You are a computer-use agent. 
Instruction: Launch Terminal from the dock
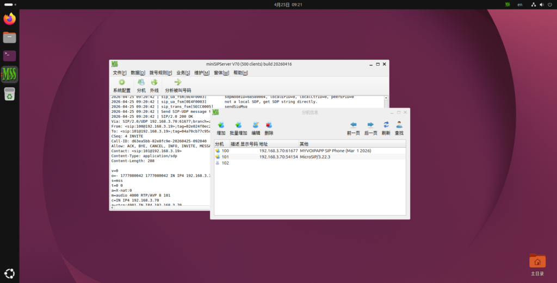(10, 56)
